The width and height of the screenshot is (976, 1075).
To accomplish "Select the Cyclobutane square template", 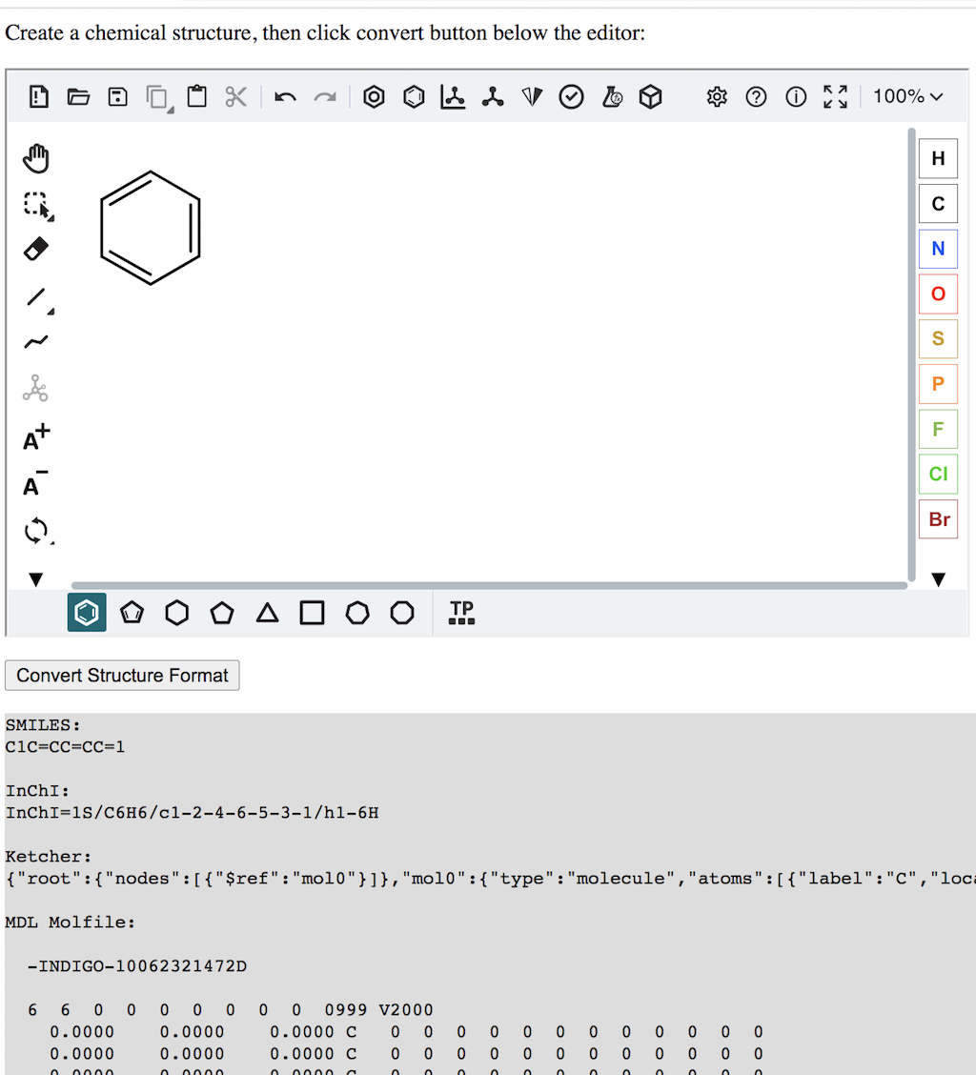I will point(312,613).
